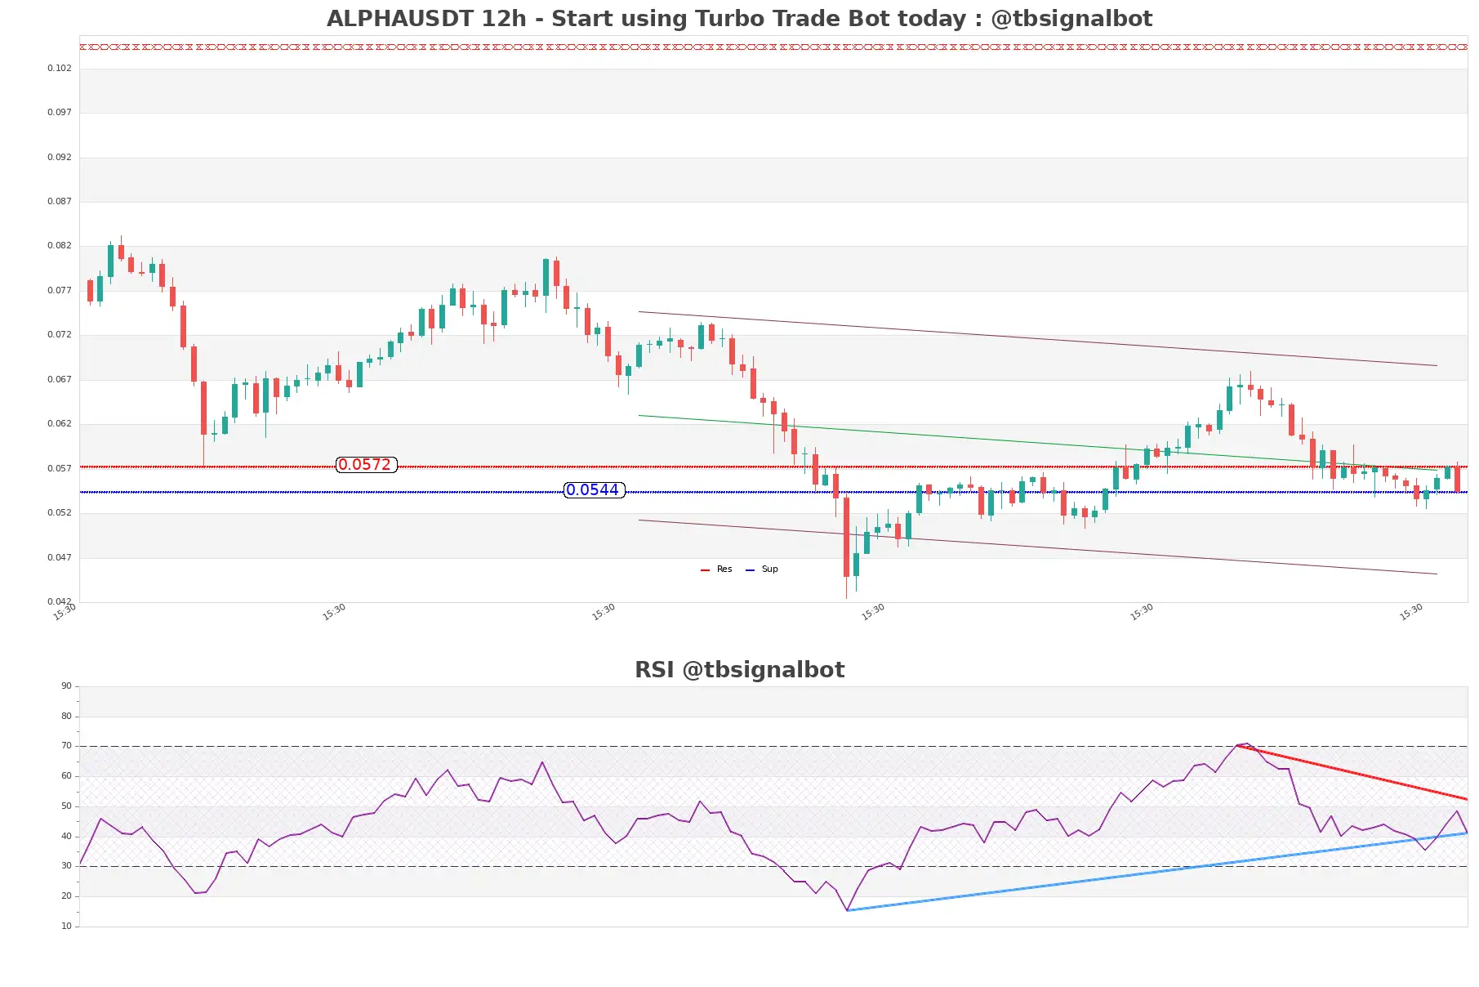This screenshot has height=987, width=1479.
Task: Click the 0.047 price axis label
Action: (59, 558)
